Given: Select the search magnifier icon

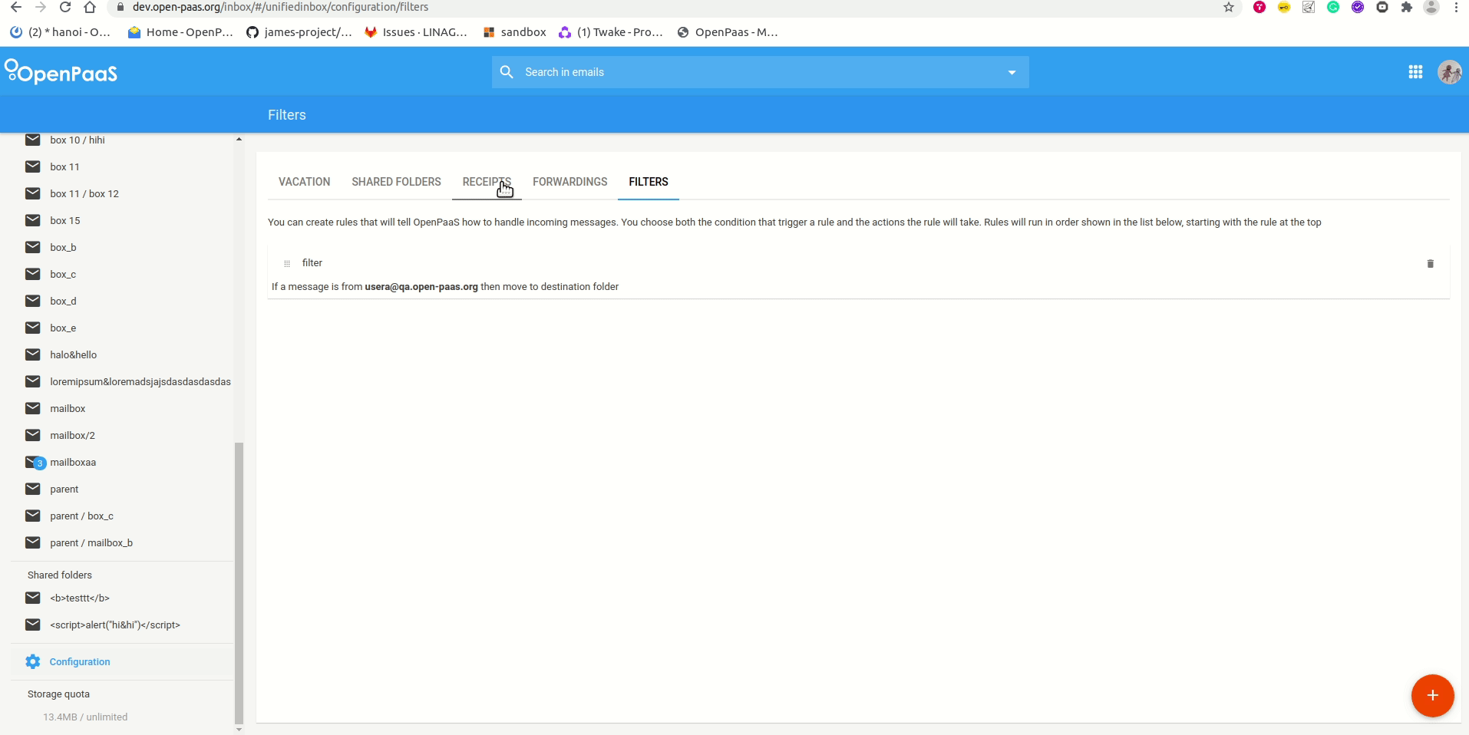Looking at the screenshot, I should (507, 71).
